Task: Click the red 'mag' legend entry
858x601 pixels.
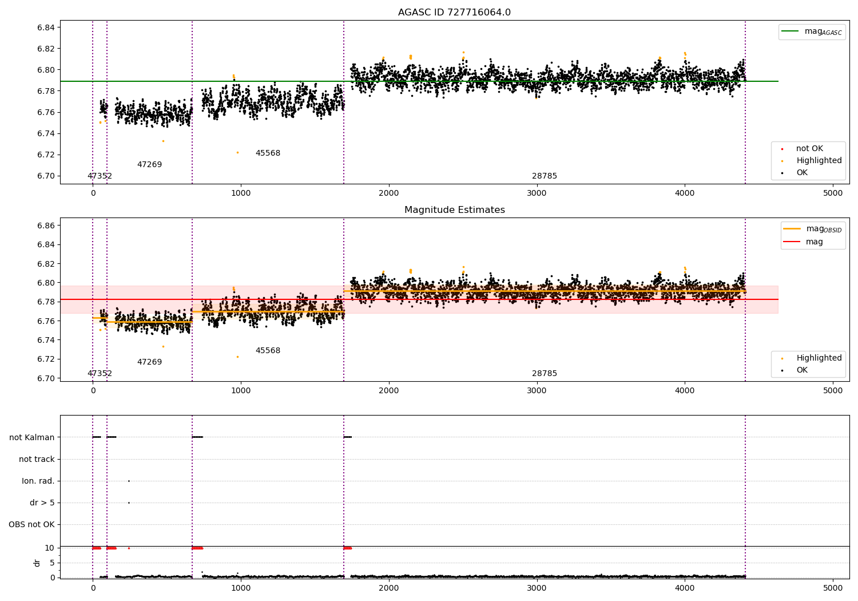Action: tap(804, 242)
